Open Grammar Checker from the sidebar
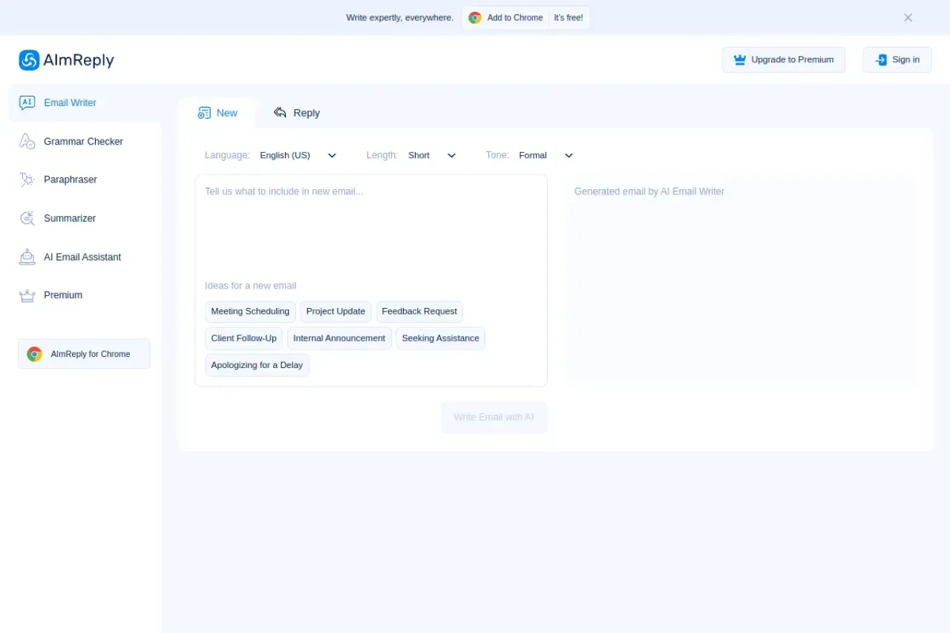 [x=84, y=142]
